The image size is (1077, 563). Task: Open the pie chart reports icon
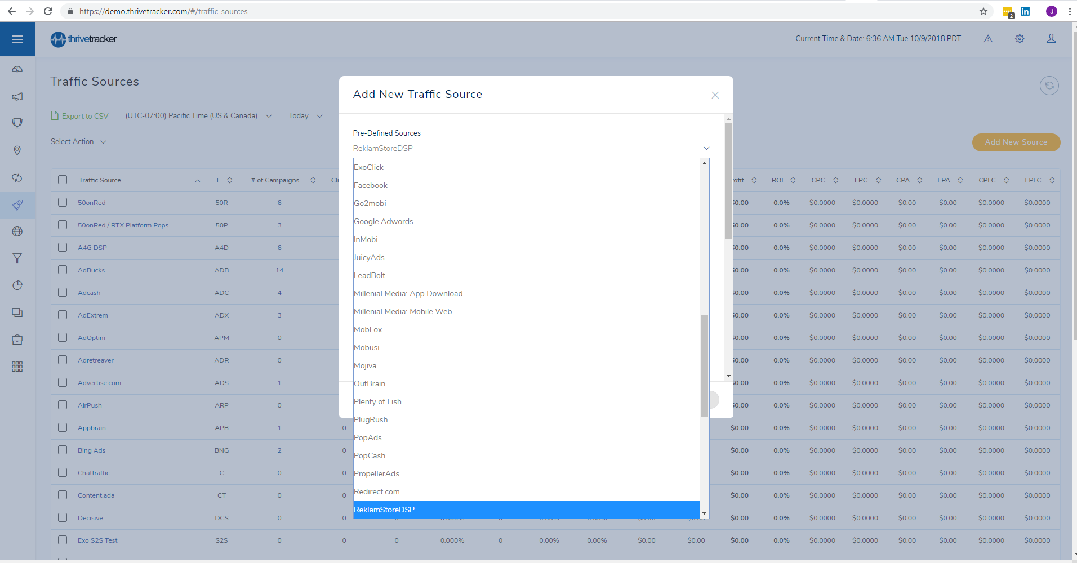17,285
